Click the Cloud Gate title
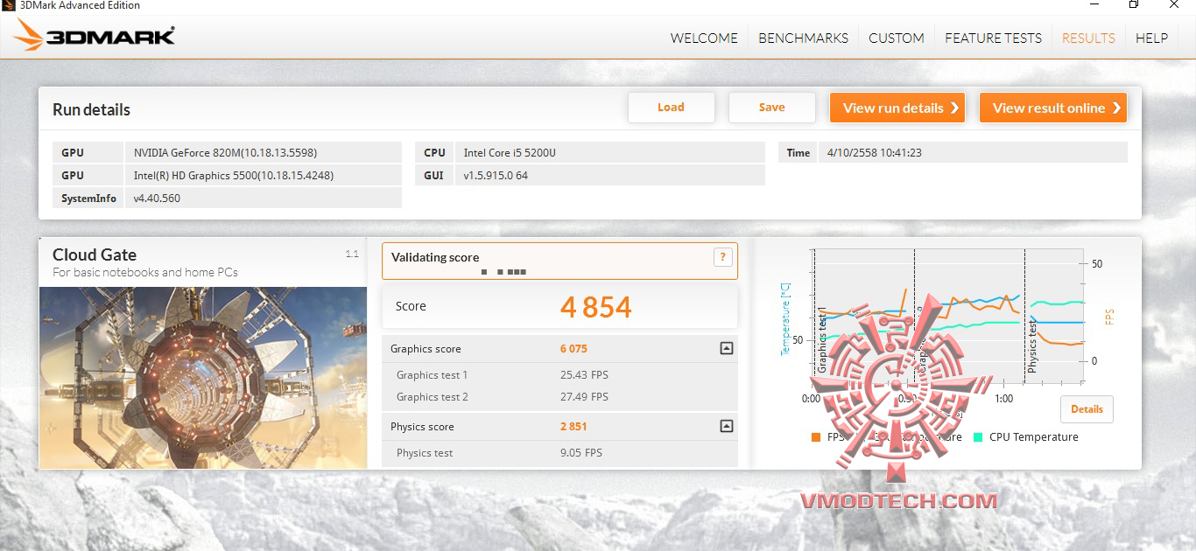This screenshot has width=1196, height=551. (x=95, y=255)
